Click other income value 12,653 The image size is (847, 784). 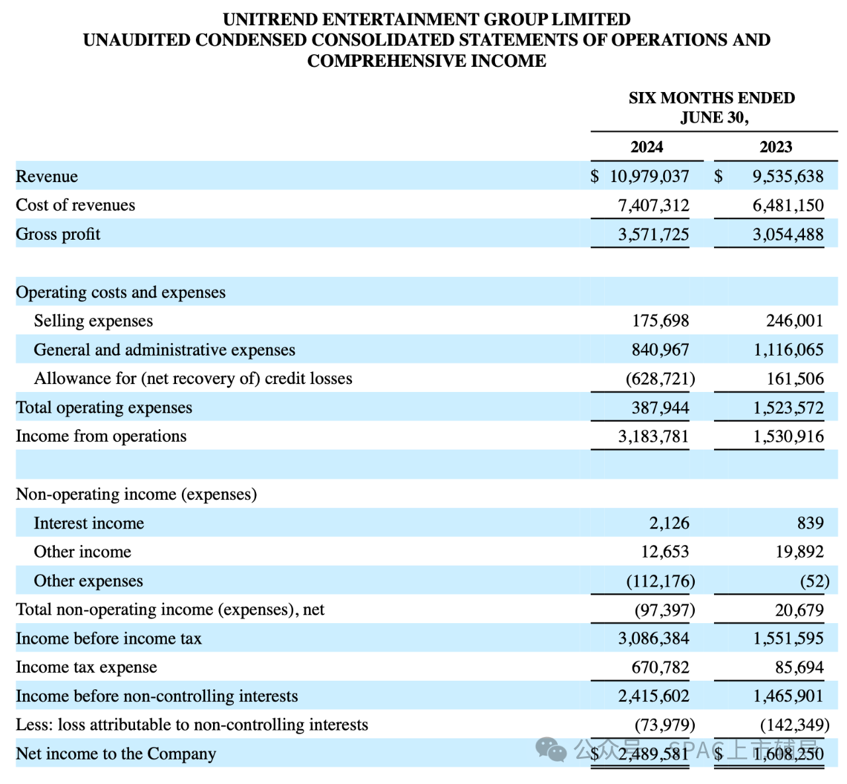(665, 552)
